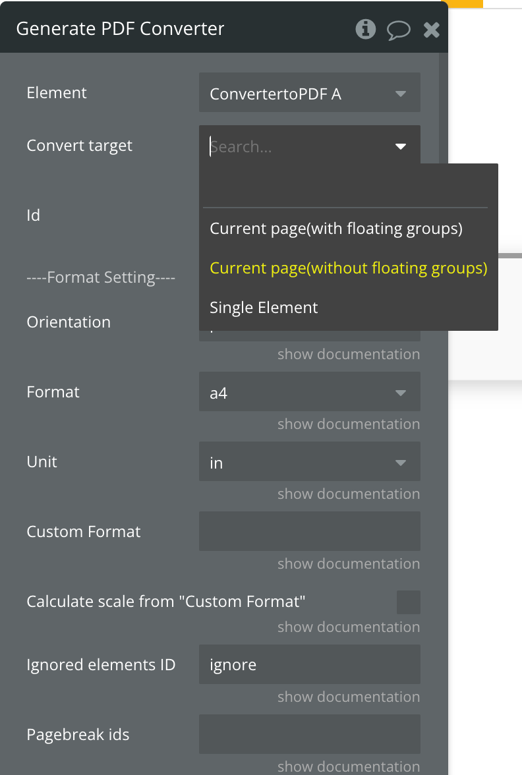Open the Element dropdown ConvertertoPDF A
Image resolution: width=522 pixels, height=775 pixels.
pyautogui.click(x=310, y=93)
